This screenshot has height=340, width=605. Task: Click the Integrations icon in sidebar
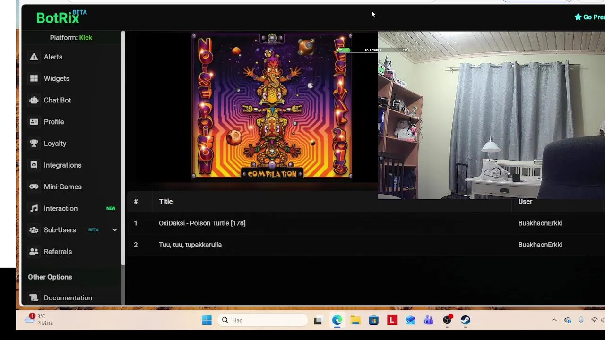point(34,165)
